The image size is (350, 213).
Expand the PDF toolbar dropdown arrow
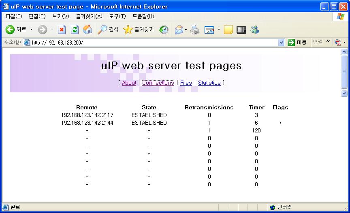345,43
